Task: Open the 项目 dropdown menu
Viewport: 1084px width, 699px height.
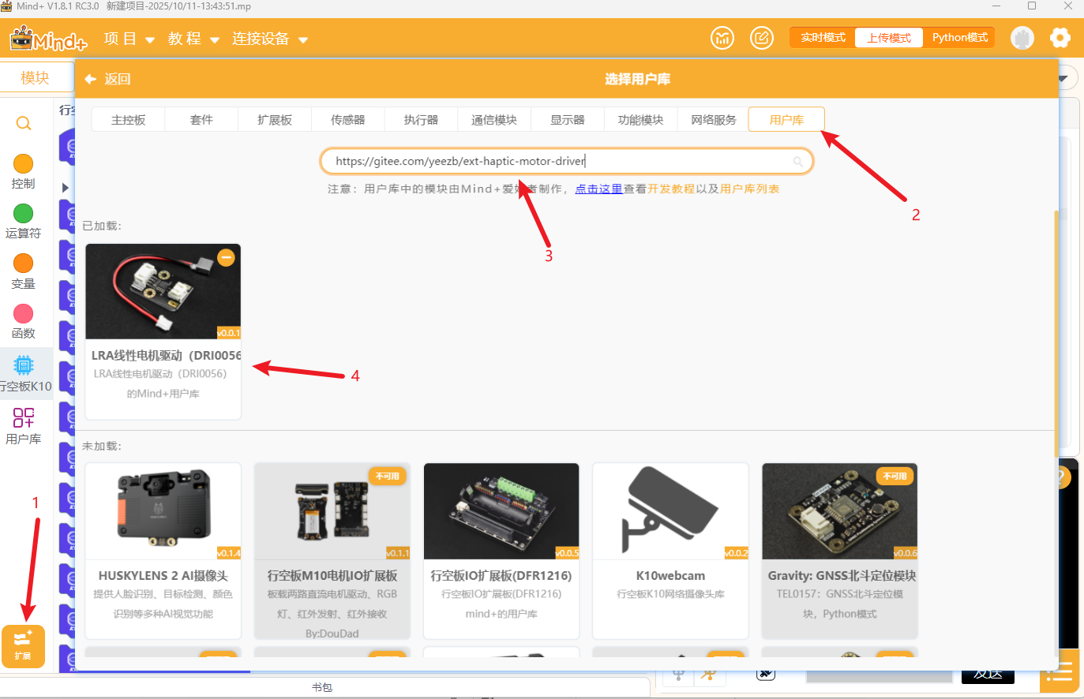Action: [x=129, y=39]
